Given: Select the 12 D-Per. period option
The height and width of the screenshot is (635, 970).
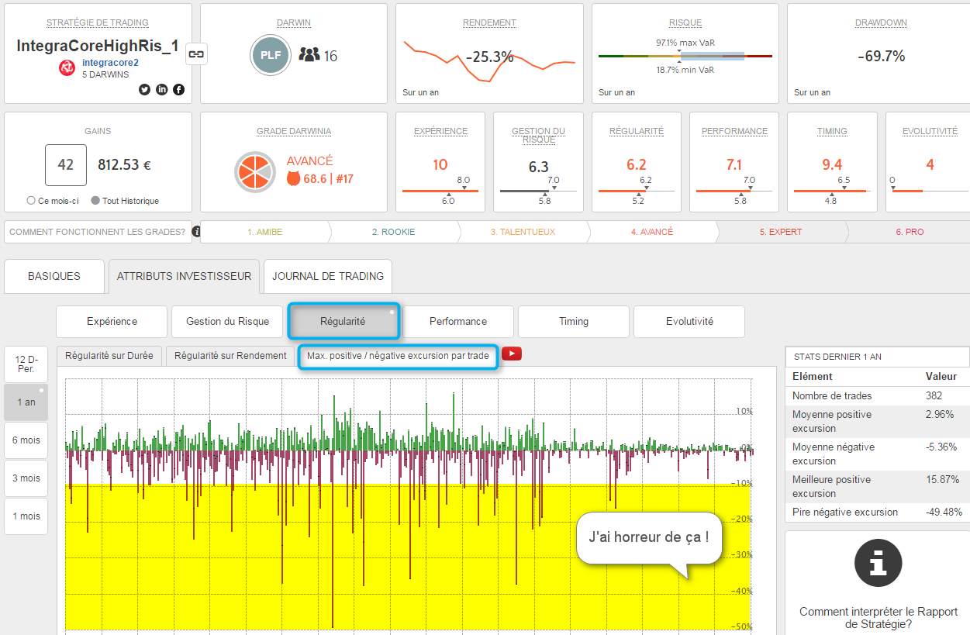Looking at the screenshot, I should click(x=26, y=364).
